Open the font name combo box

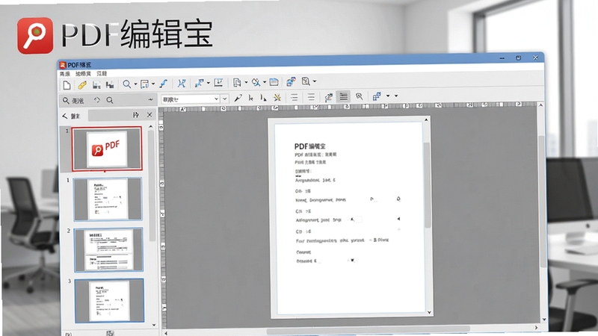[191, 99]
